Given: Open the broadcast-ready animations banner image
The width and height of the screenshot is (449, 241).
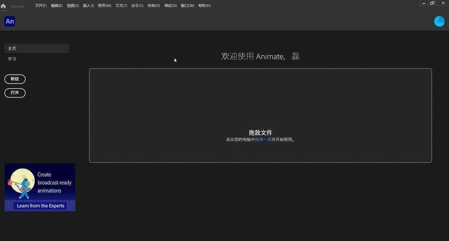Looking at the screenshot, I should [40, 187].
